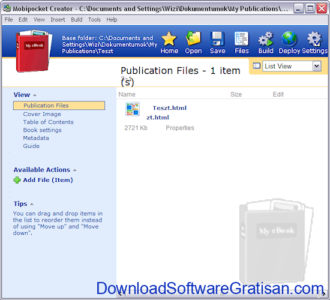Image resolution: width=330 pixels, height=300 pixels.
Task: Click the Teszt.html file name
Action: click(170, 108)
